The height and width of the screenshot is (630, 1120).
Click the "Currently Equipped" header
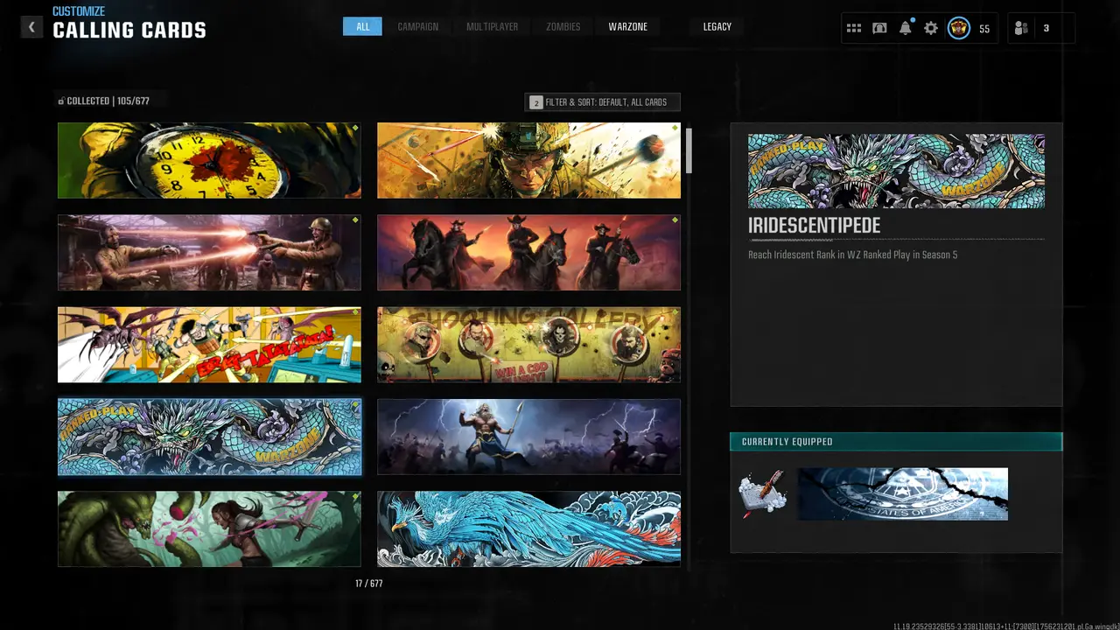click(x=896, y=442)
